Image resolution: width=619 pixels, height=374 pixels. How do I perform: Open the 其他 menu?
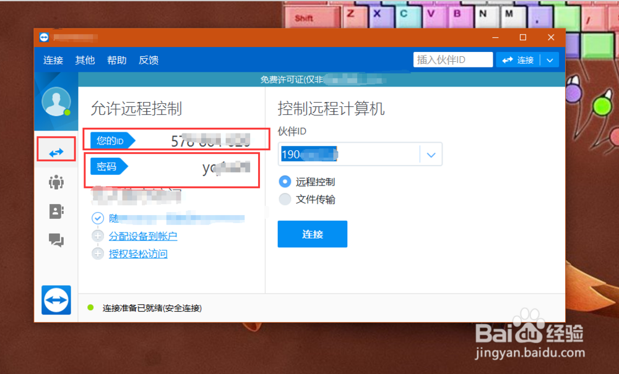pyautogui.click(x=85, y=60)
